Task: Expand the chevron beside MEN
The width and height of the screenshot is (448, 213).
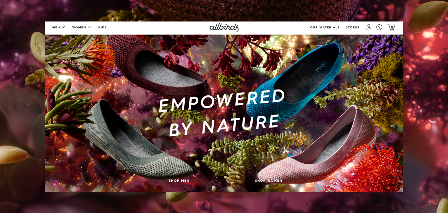Action: pos(63,27)
